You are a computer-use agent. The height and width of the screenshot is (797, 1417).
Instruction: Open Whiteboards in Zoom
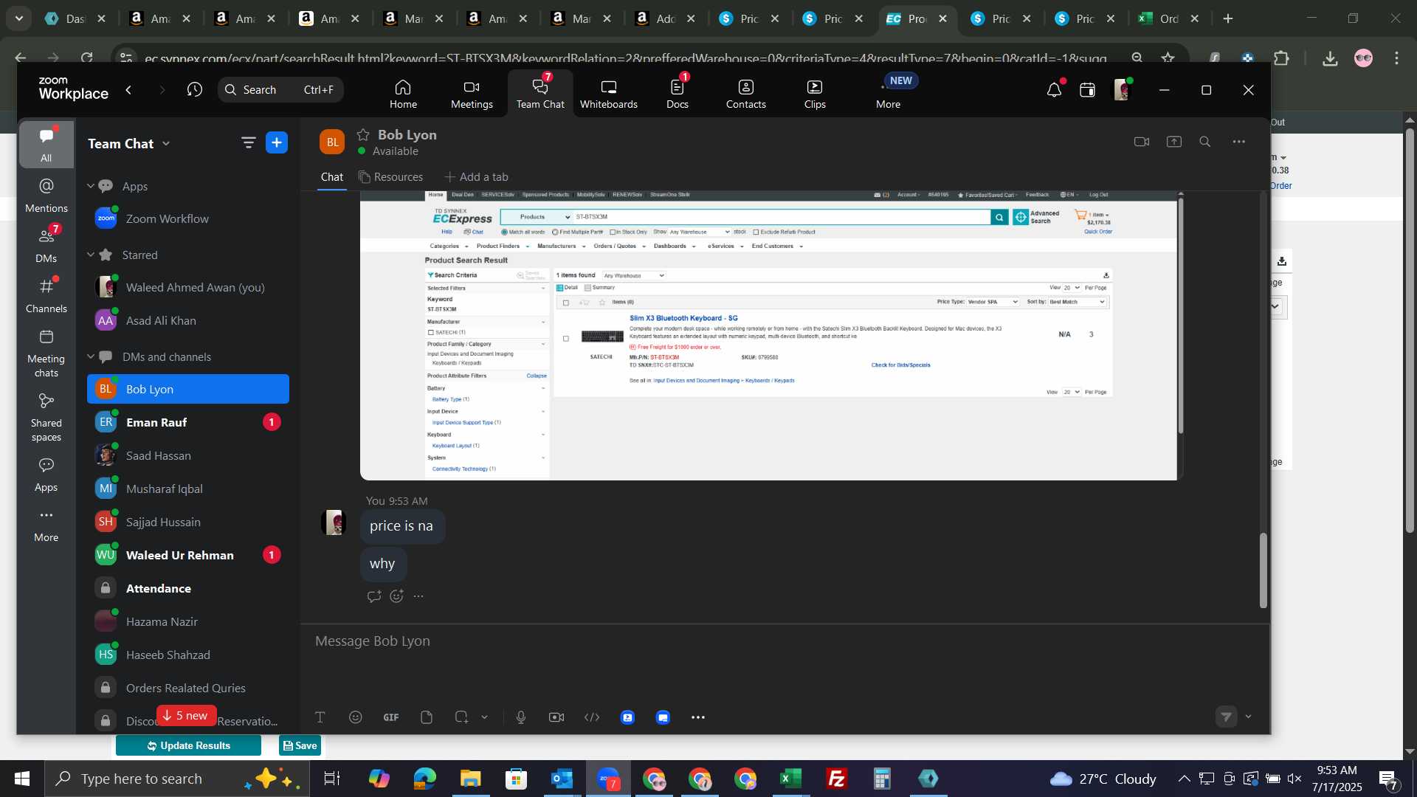608,94
